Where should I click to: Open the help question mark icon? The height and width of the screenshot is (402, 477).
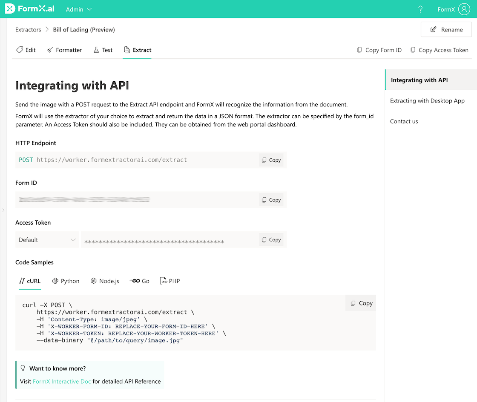point(420,9)
